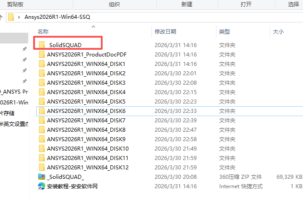Click the ANSYS2026R1_WINX64_DISK3 folder icon

point(42,82)
